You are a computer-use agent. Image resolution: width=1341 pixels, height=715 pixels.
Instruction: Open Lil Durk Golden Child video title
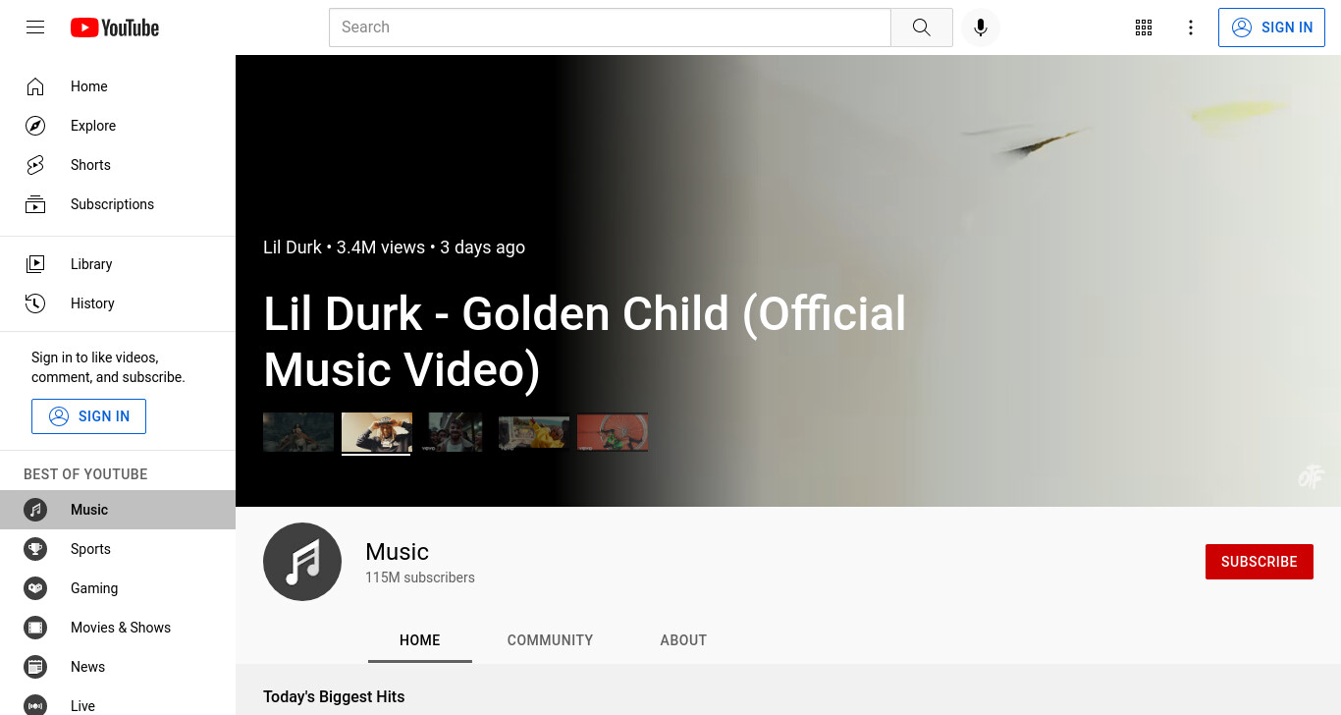click(585, 342)
